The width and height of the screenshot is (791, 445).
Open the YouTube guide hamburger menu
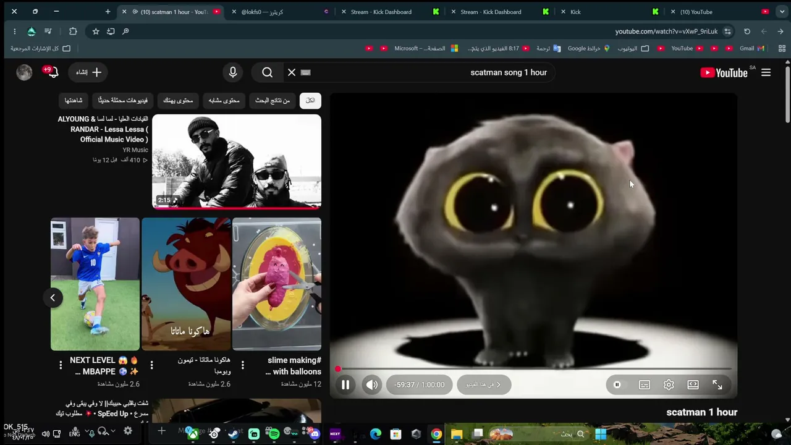766,72
